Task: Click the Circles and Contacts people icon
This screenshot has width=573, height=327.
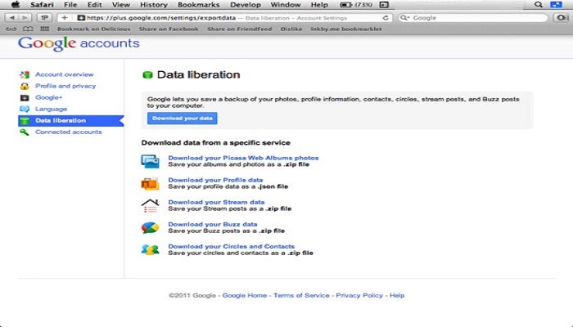Action: [150, 250]
